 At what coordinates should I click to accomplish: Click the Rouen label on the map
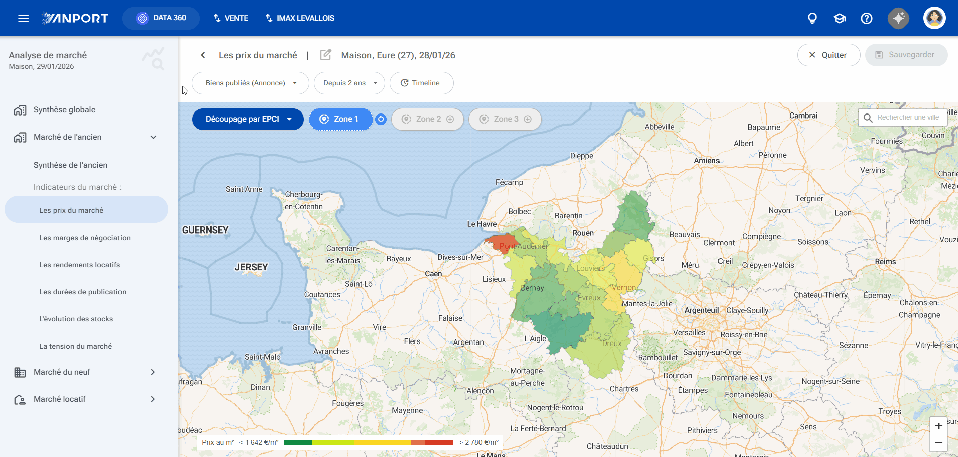pos(583,233)
